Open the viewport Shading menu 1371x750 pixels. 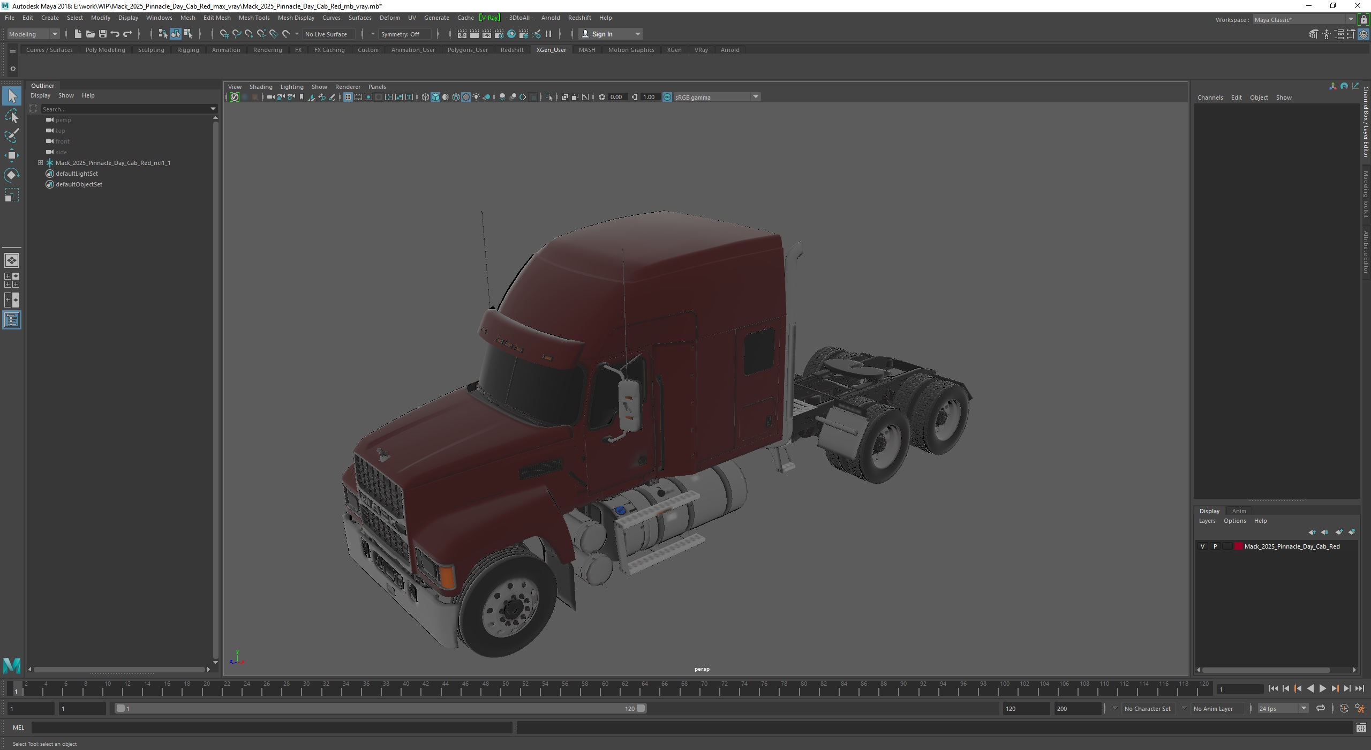pos(261,87)
